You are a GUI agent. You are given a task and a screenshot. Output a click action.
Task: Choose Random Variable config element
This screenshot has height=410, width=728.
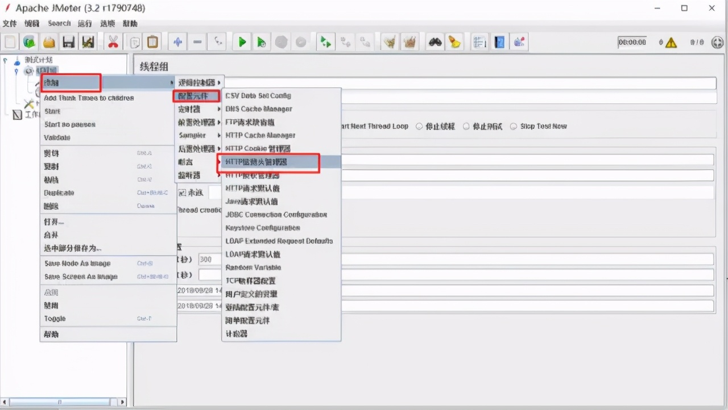(281, 267)
